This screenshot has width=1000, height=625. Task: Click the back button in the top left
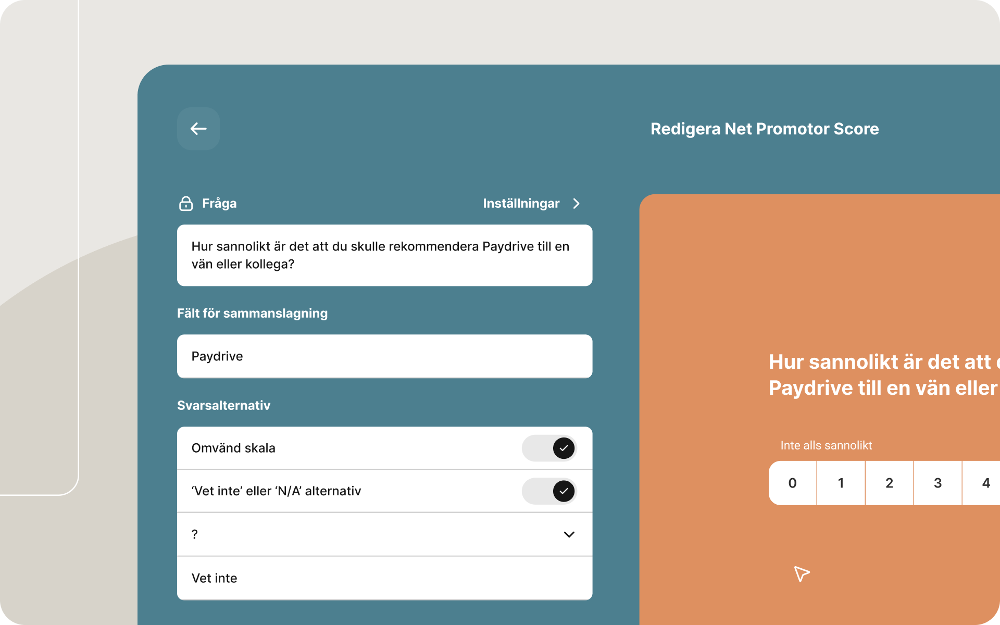point(198,129)
